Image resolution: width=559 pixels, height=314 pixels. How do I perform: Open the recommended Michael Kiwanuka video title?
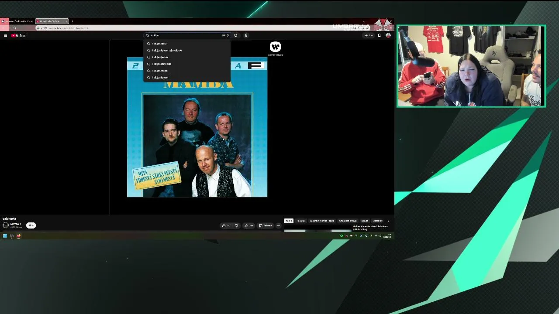coord(370,228)
